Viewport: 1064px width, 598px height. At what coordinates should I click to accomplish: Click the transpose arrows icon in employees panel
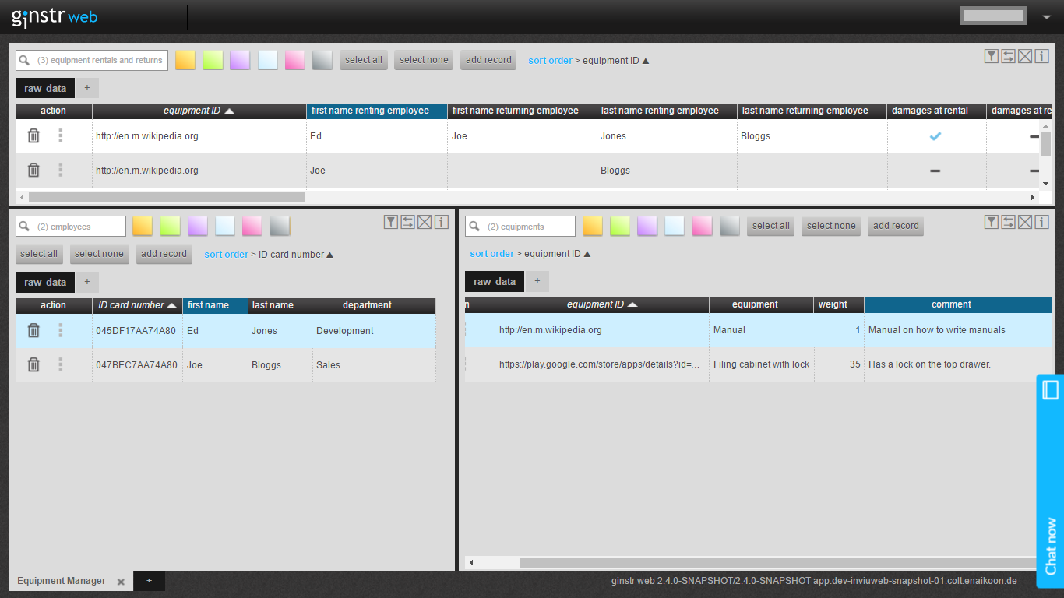click(407, 221)
